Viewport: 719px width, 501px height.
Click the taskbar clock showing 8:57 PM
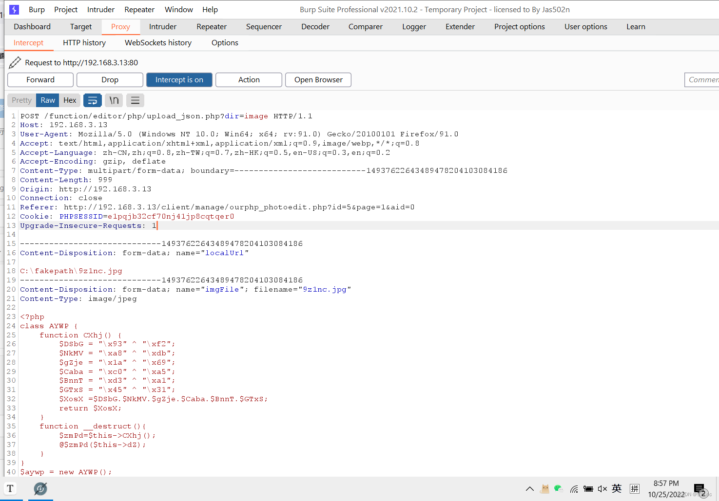[666, 483]
